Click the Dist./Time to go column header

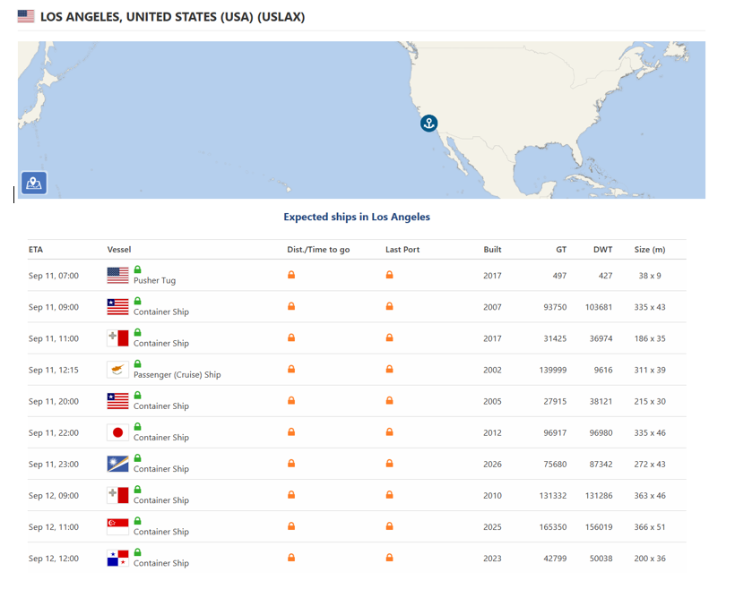click(318, 250)
